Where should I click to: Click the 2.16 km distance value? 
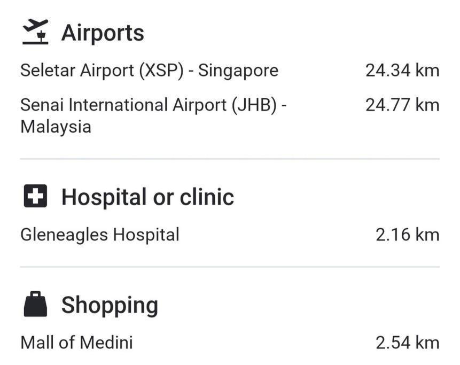[x=408, y=235]
